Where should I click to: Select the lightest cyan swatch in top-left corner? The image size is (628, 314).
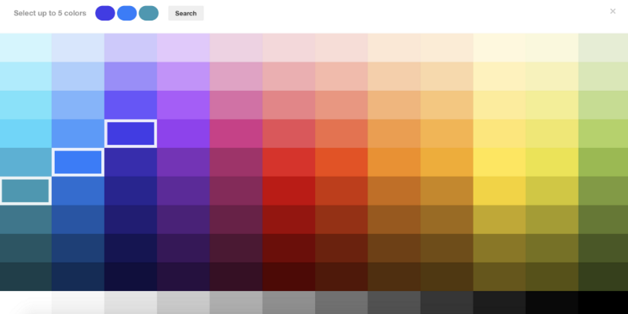pyautogui.click(x=25, y=47)
